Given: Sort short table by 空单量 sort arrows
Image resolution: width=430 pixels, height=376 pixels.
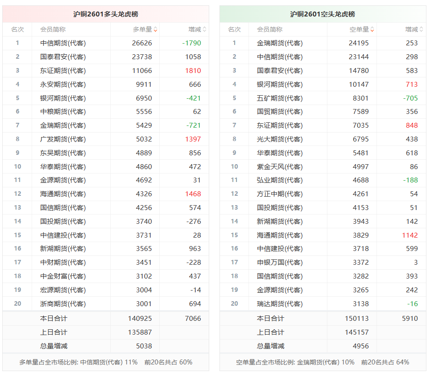Looking at the screenshot, I should click(x=372, y=29).
